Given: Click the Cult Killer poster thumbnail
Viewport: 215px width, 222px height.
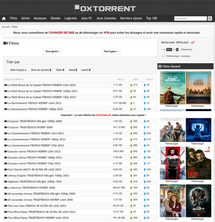Looking at the screenshot, I should pos(198,163).
